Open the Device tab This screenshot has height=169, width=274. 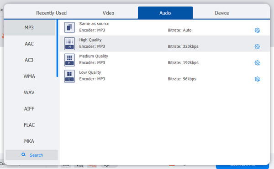[222, 13]
